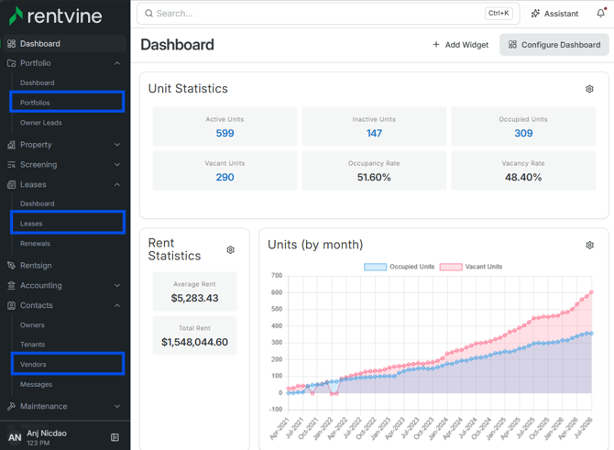Open the notifications bell icon

[601, 14]
